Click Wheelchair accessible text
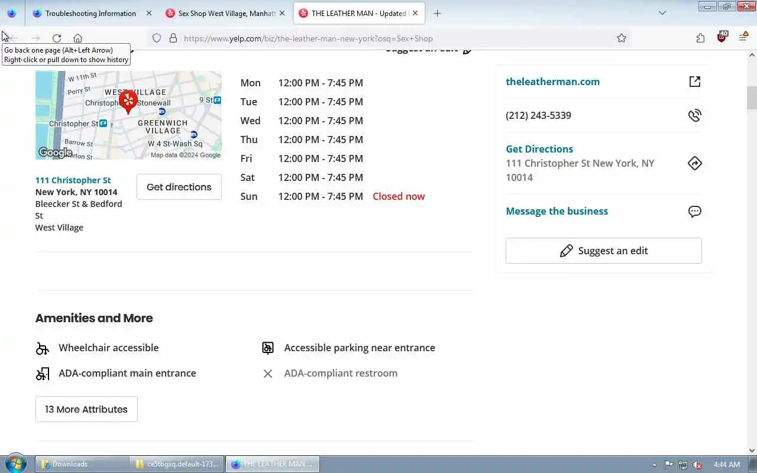 click(x=109, y=348)
